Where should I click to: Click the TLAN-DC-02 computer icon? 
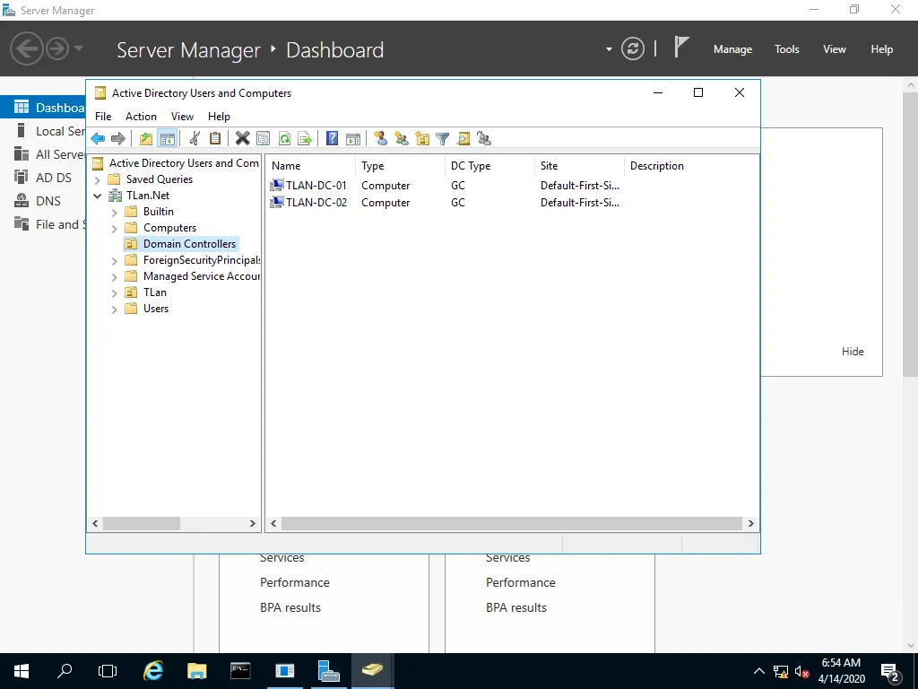[276, 203]
